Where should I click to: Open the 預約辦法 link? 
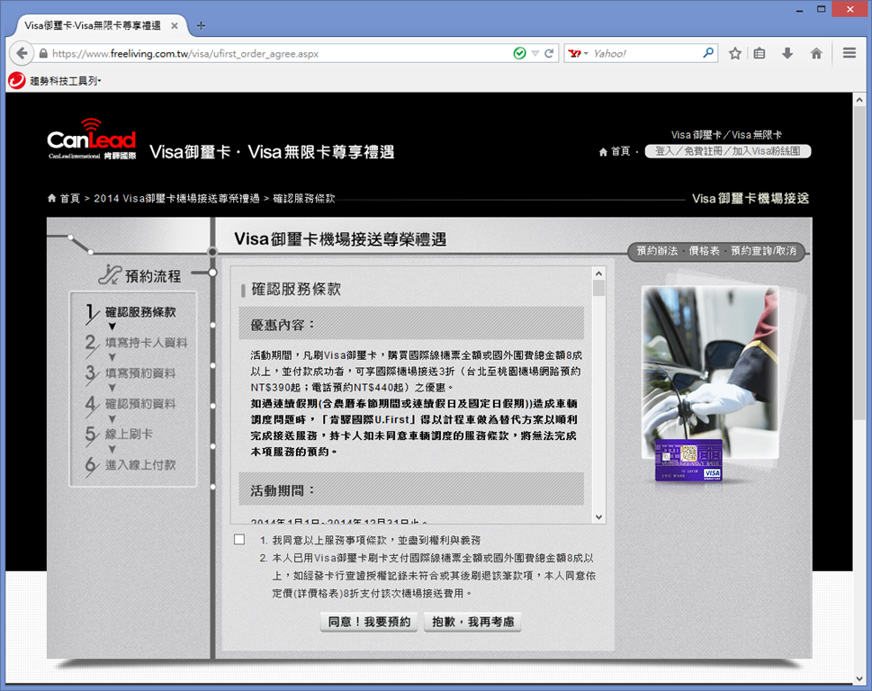(657, 251)
